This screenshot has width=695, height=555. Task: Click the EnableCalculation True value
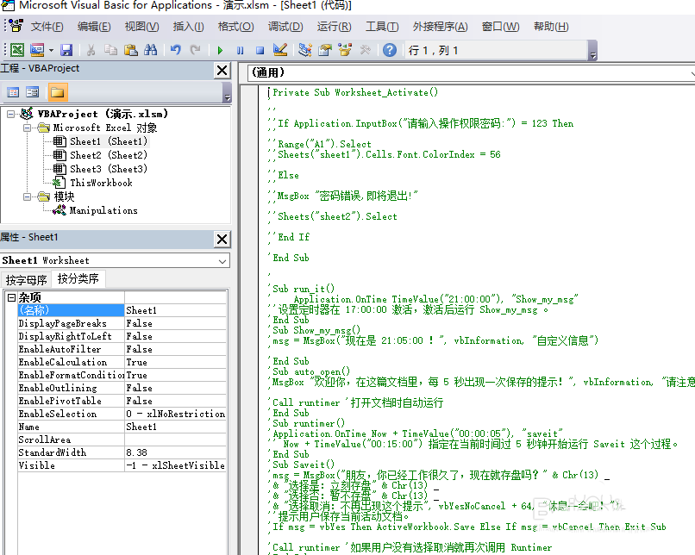click(x=176, y=362)
